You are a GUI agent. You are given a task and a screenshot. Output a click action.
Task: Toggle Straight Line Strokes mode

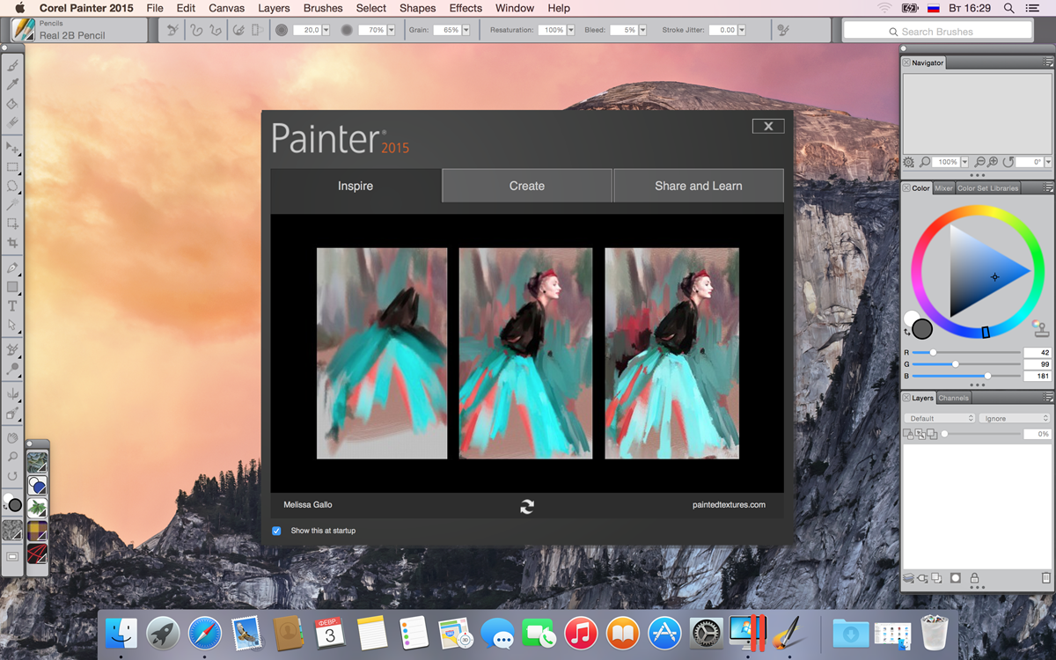pyautogui.click(x=216, y=30)
